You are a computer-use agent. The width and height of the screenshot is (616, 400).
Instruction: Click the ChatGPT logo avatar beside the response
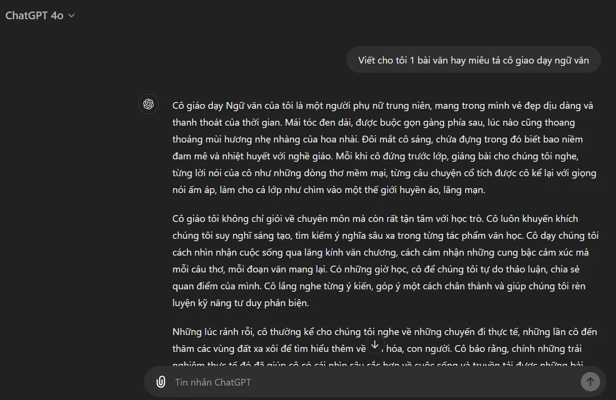[x=148, y=104]
